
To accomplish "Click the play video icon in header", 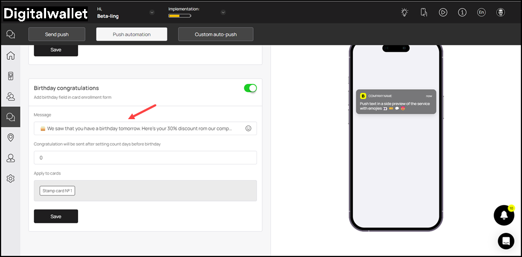I will tap(443, 12).
